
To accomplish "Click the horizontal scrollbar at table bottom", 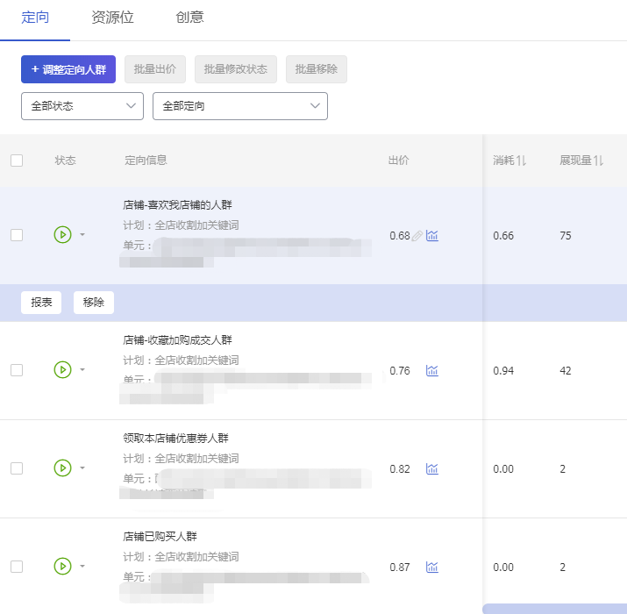I will pyautogui.click(x=554, y=609).
